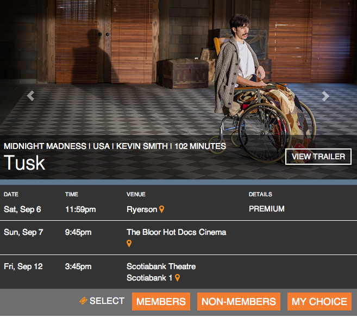Click the PREMIUM details label

pyautogui.click(x=267, y=209)
